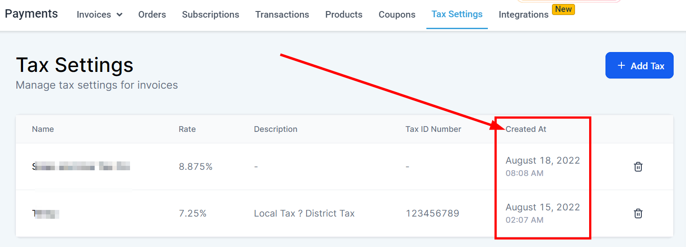Screen dimensions: 686x247
Task: Switch to Subscriptions tab
Action: coord(211,15)
